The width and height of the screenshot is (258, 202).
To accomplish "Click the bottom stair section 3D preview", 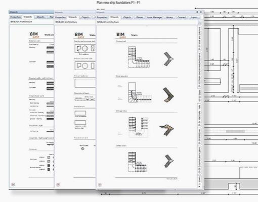I will [x=169, y=161].
